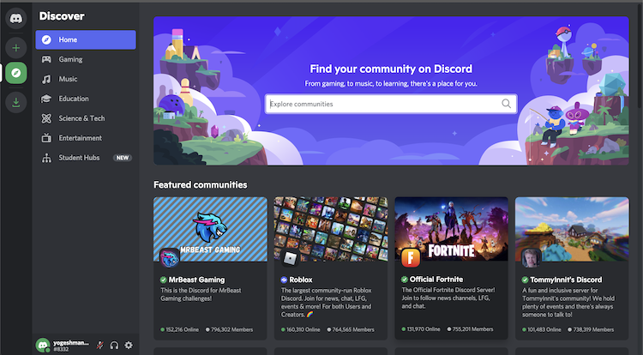Click the atom icon for Science & Tech

coord(46,118)
